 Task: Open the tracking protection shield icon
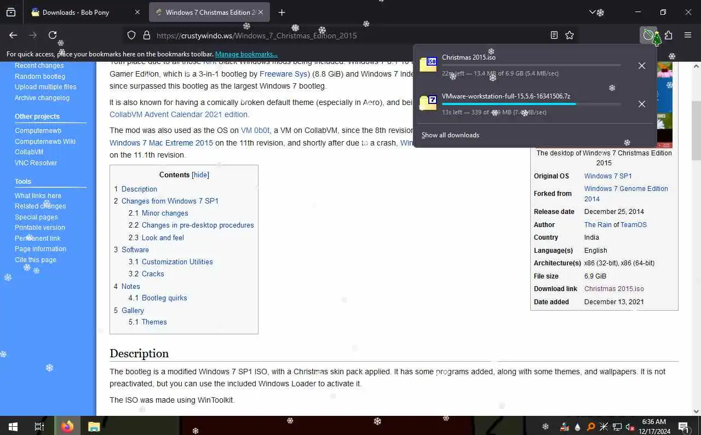[x=131, y=35]
